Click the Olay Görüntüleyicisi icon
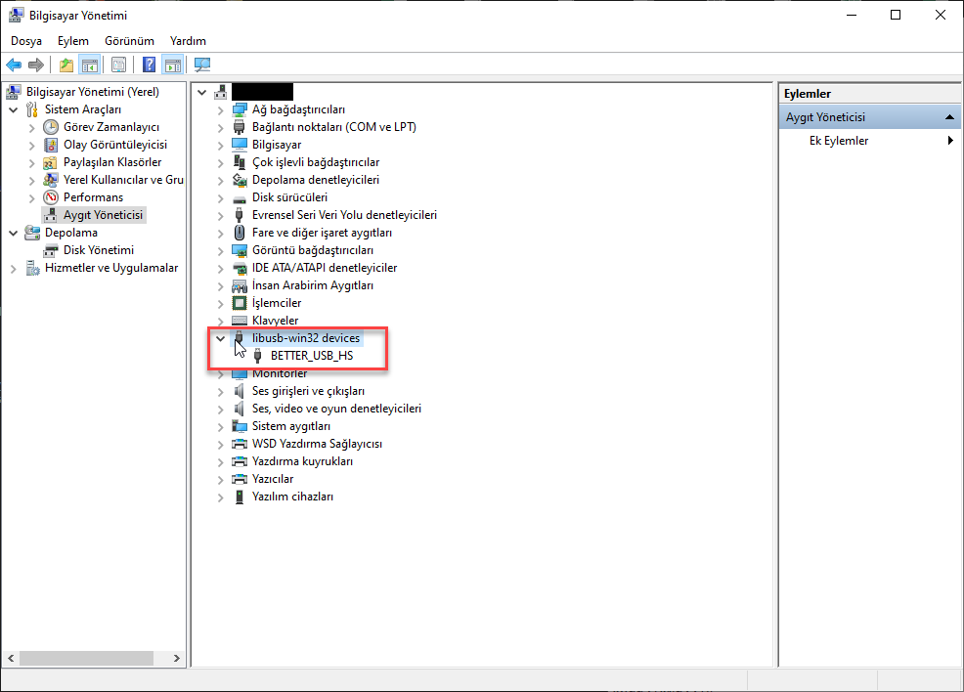 tap(51, 145)
